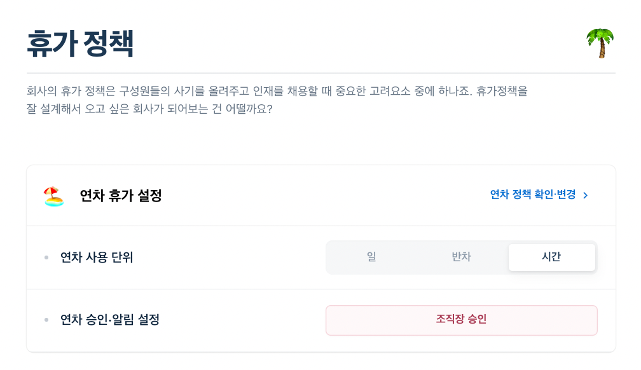The width and height of the screenshot is (641, 370).
Task: Click the divider line beneath the 휴가 정책 title
Action: (321, 73)
